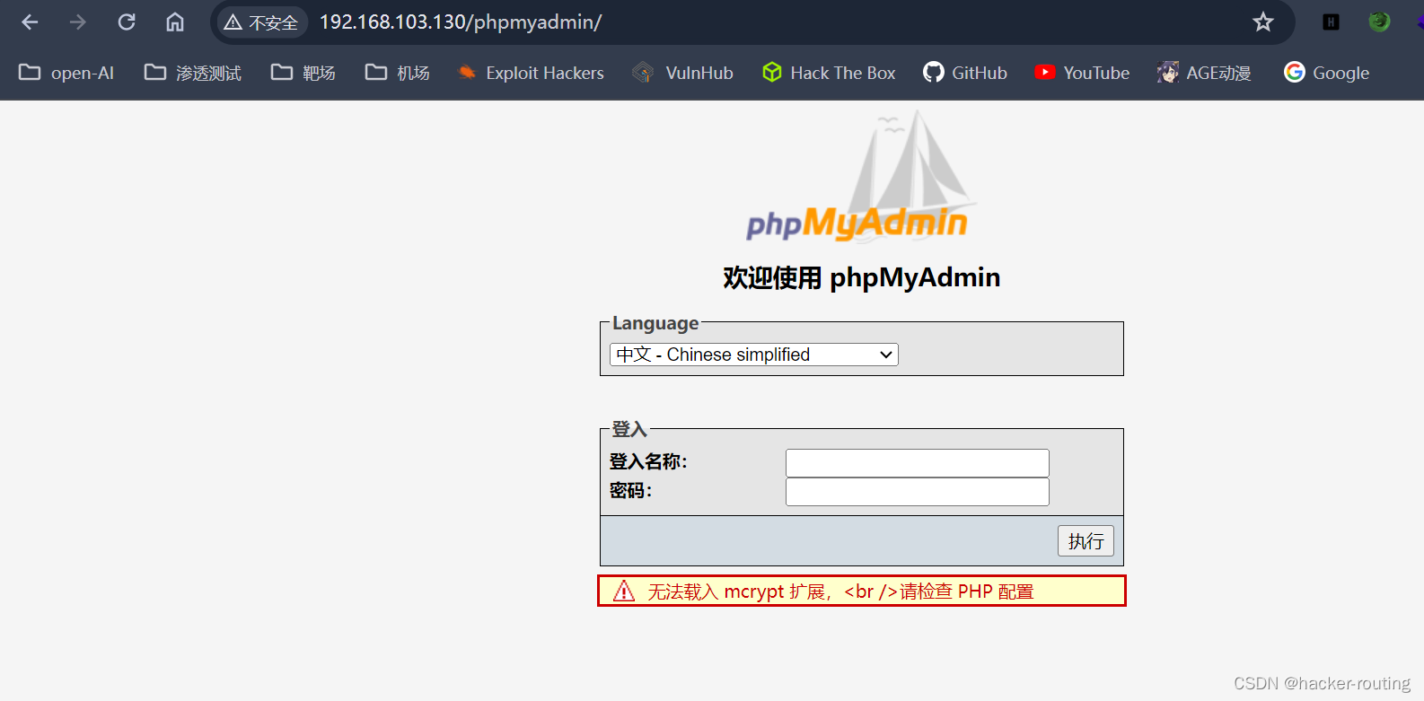1424x701 pixels.
Task: Open the 靶场 bookmark folder
Action: [303, 73]
